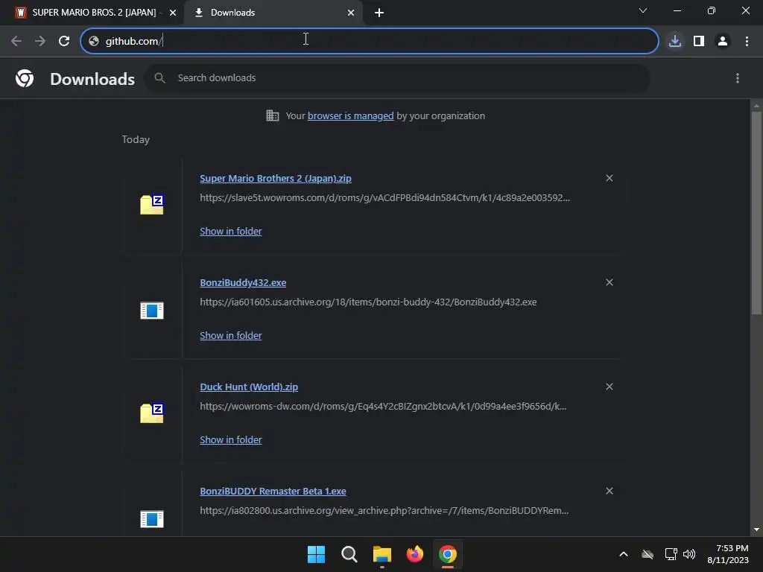Show Duck Hunt zip in folder
The image size is (763, 572).
231,439
